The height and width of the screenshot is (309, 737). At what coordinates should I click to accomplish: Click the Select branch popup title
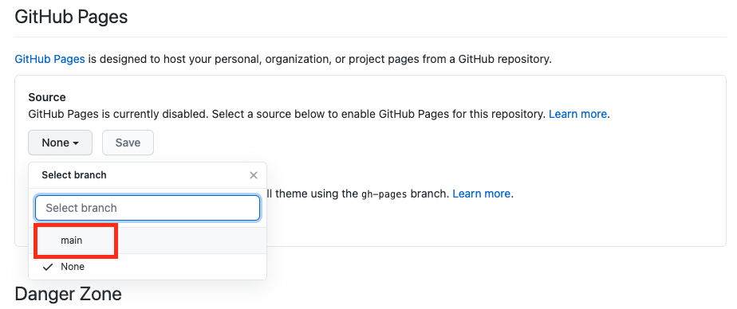(x=74, y=175)
